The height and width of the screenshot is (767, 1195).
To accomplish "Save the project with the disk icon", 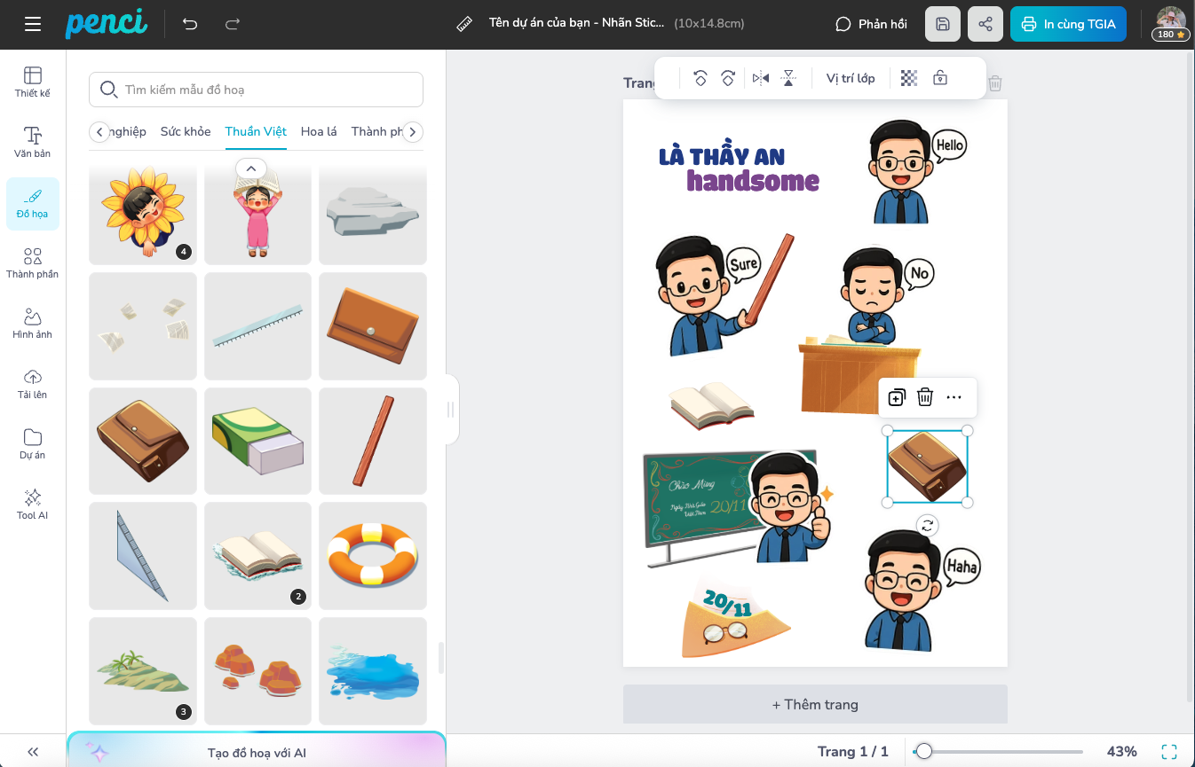I will tap(943, 24).
